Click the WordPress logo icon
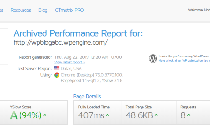The height and width of the screenshot is (134, 210). point(153,58)
